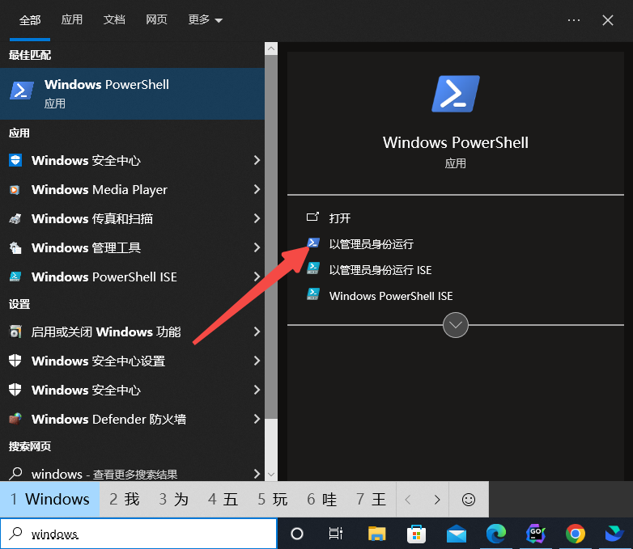Click the 打开 open icon
633x549 pixels.
click(x=312, y=217)
